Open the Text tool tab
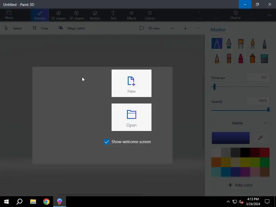This screenshot has height=207, width=276. pos(113,15)
